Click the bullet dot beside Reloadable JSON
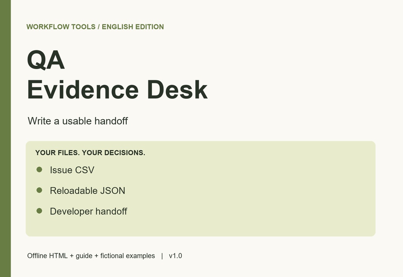The height and width of the screenshot is (277, 403). click(x=39, y=190)
